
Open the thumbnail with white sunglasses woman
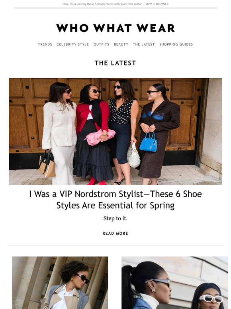[175, 283]
